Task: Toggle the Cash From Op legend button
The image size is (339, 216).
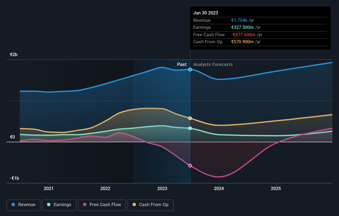Action: [x=150, y=205]
